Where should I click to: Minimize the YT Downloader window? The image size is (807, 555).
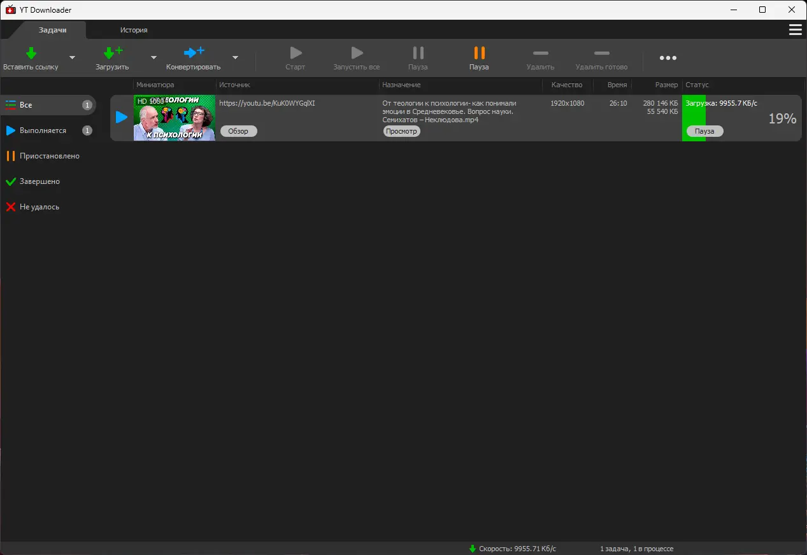click(733, 10)
